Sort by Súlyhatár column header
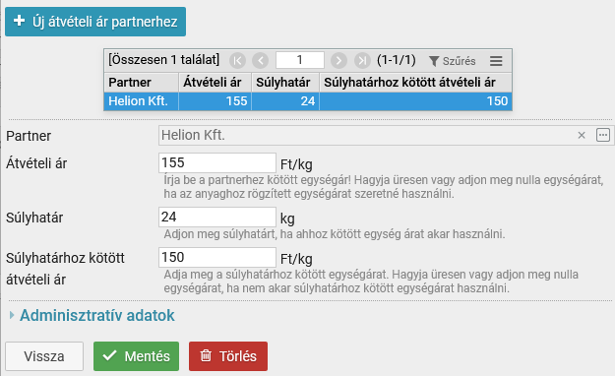Image resolution: width=615 pixels, height=376 pixels. coord(285,83)
